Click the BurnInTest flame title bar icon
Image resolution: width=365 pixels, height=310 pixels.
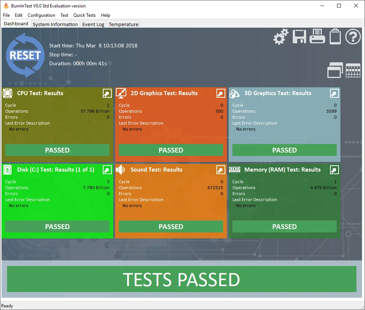pos(6,6)
